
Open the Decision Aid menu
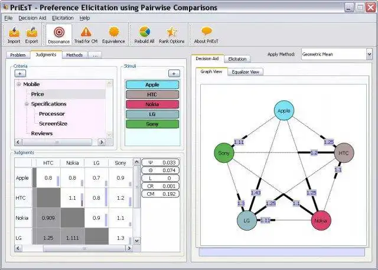pyautogui.click(x=32, y=18)
